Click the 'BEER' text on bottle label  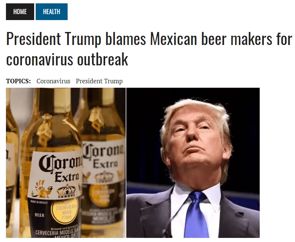click(39, 215)
